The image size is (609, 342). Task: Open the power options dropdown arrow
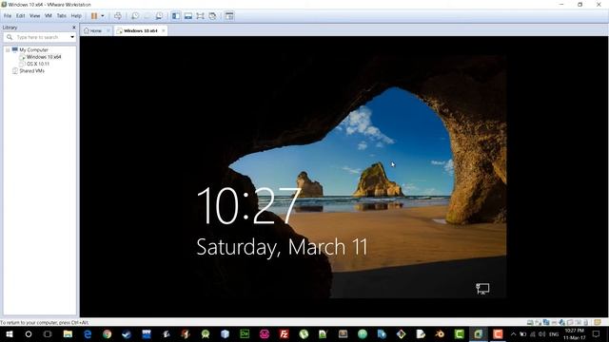[x=103, y=16]
